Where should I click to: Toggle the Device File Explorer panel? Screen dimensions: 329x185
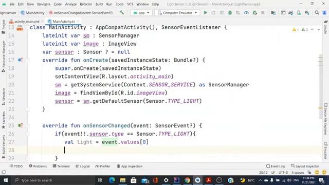[325, 119]
